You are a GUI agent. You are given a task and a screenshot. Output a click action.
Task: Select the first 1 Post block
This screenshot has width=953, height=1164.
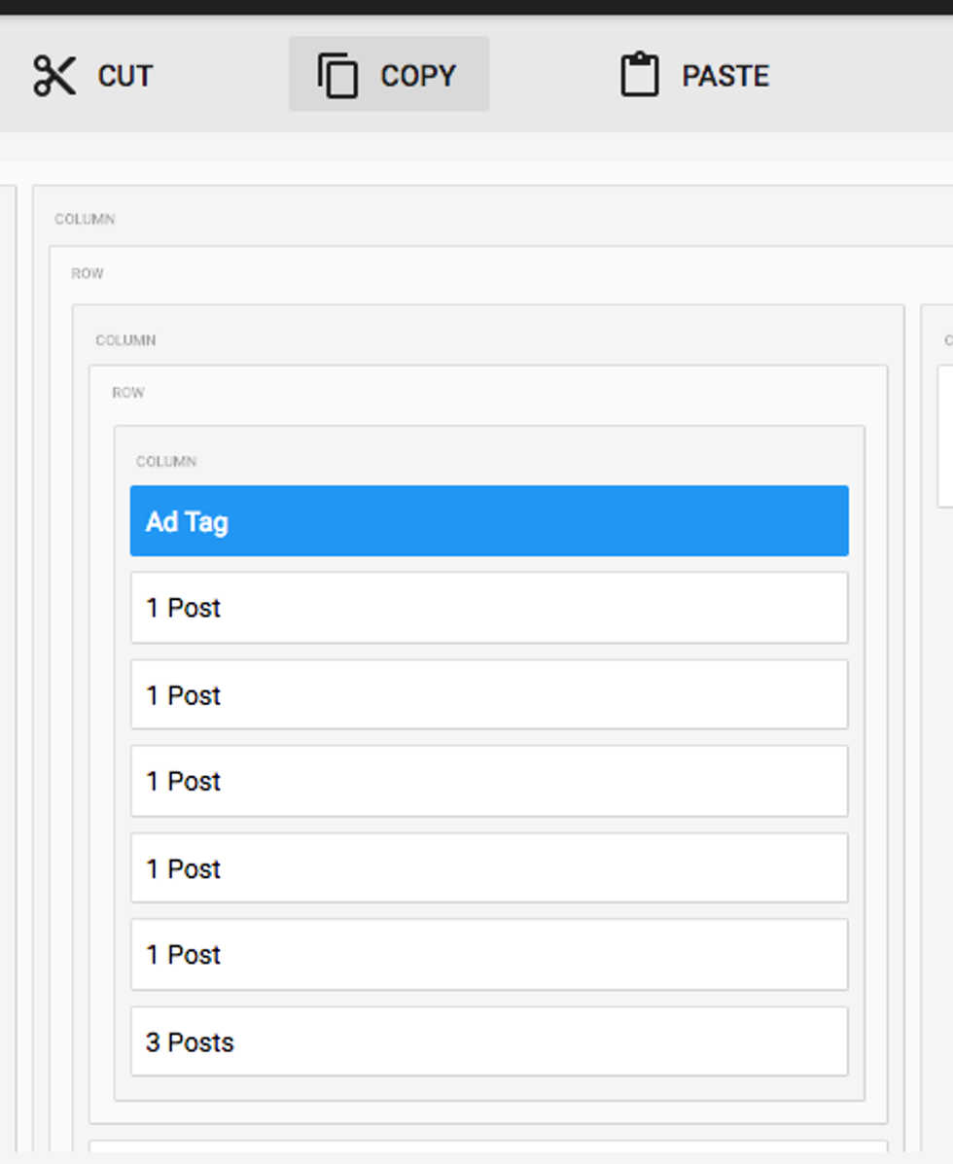489,608
